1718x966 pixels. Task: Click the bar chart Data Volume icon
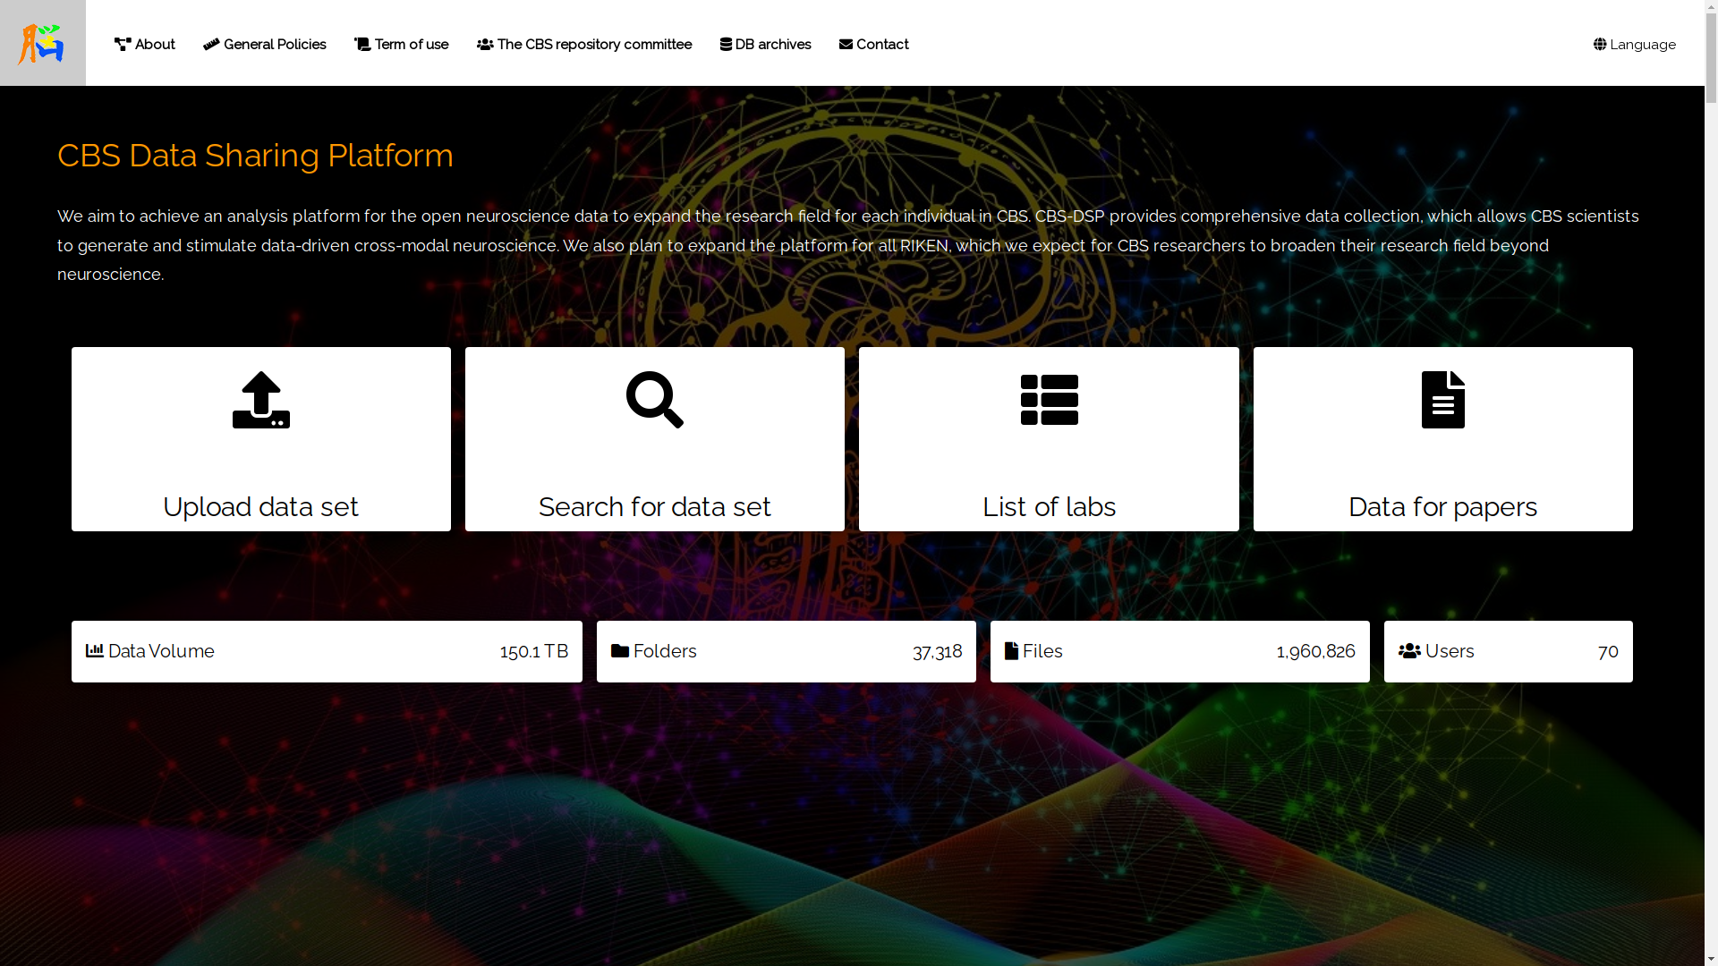pyautogui.click(x=95, y=651)
